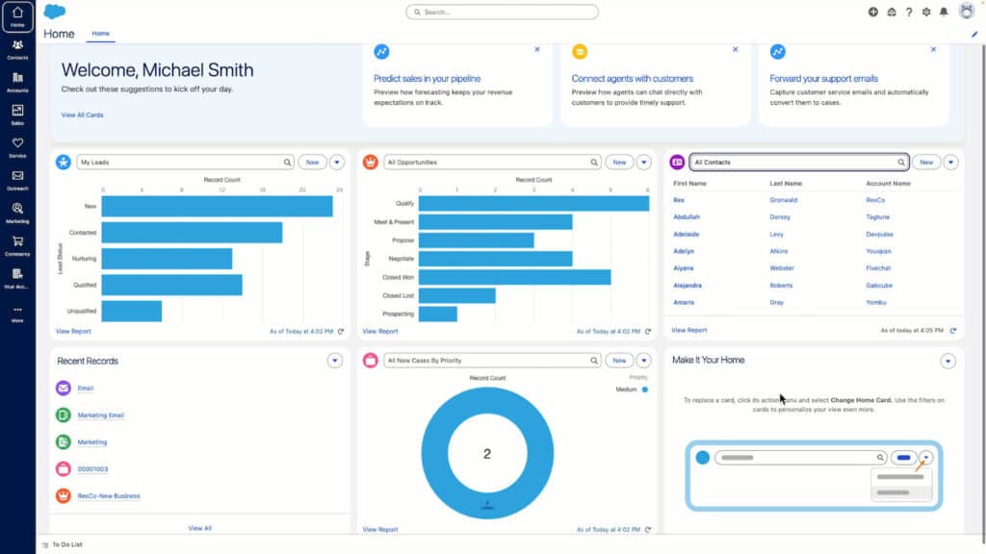Open the All Contacts card action menu
986x554 pixels.
pyautogui.click(x=950, y=162)
